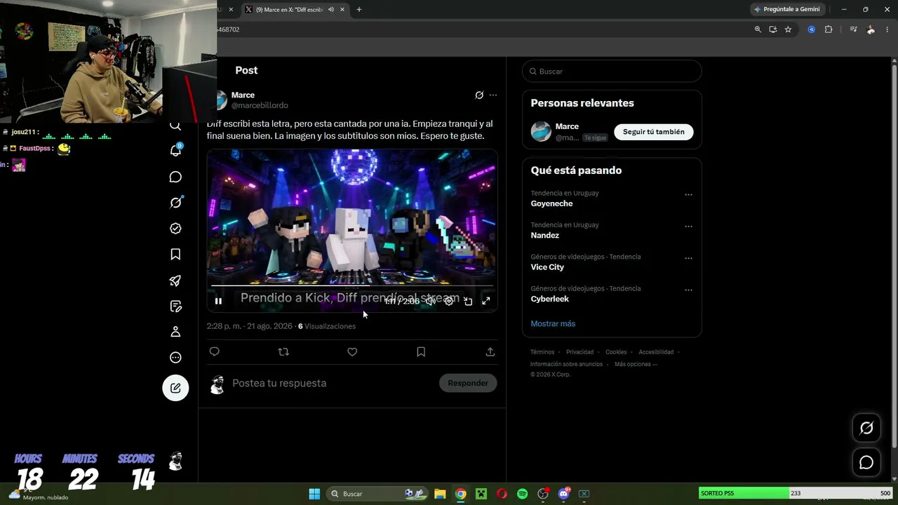The height and width of the screenshot is (505, 898).
Task: Open verified badge item in X sidebar
Action: [x=175, y=229]
